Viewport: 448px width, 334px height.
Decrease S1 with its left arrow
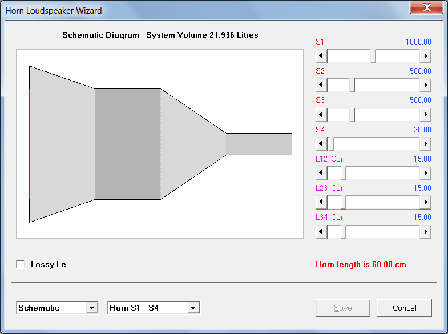click(x=321, y=56)
